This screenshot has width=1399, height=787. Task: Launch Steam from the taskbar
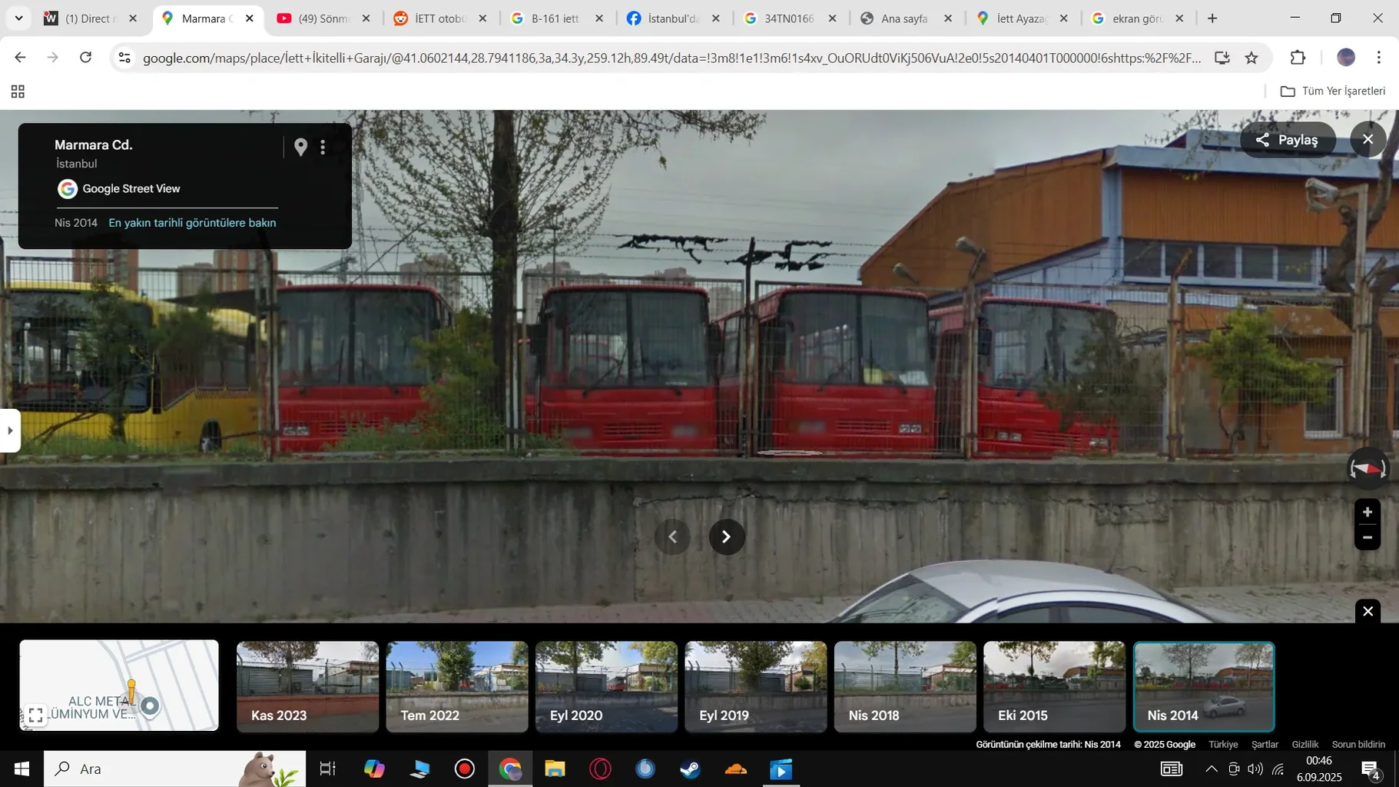(689, 768)
